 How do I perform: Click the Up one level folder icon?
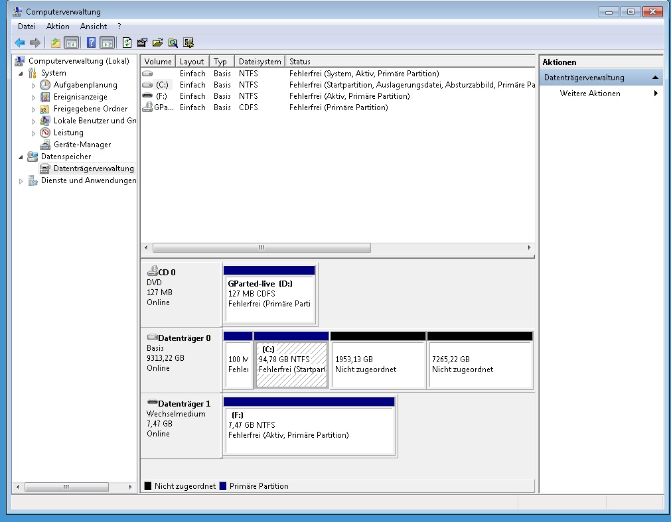point(56,42)
